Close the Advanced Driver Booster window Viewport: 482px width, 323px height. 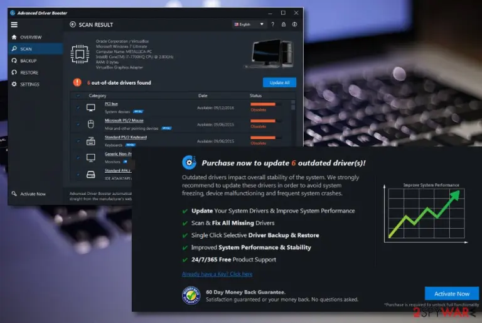(296, 13)
